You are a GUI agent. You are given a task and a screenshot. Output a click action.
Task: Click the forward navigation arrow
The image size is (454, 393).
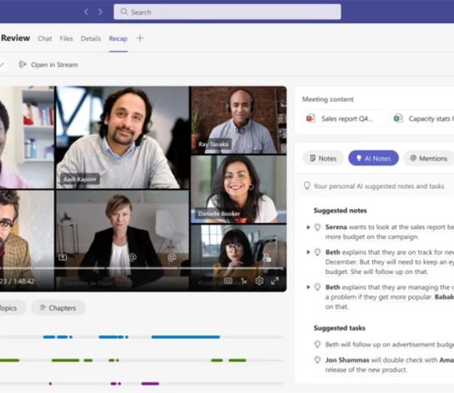[100, 12]
